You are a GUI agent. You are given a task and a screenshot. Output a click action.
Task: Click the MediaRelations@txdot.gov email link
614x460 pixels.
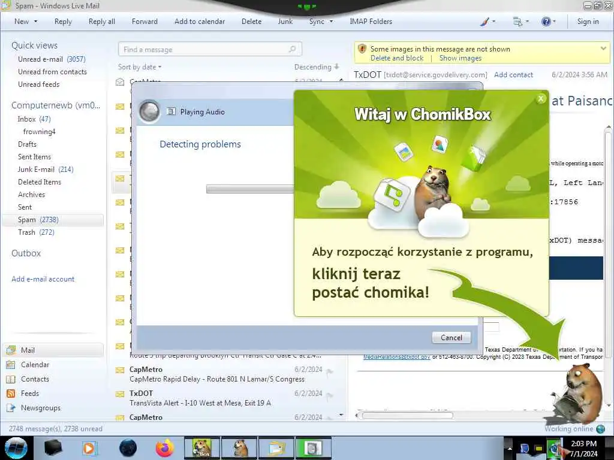(397, 357)
